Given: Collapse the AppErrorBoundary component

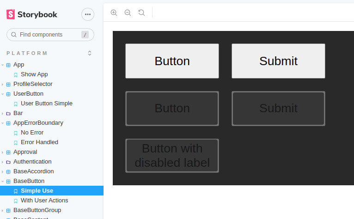Looking at the screenshot, I should (3, 123).
